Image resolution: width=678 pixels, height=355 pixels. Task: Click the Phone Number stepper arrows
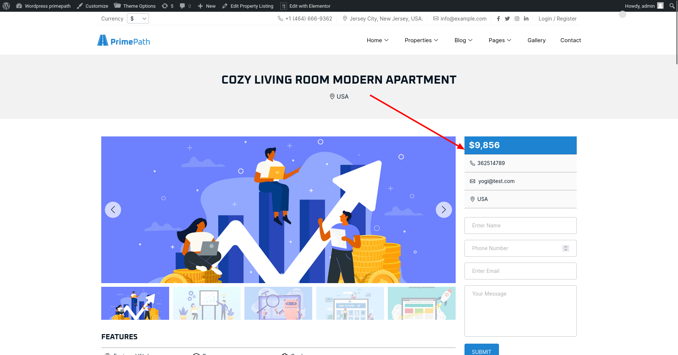pos(566,248)
